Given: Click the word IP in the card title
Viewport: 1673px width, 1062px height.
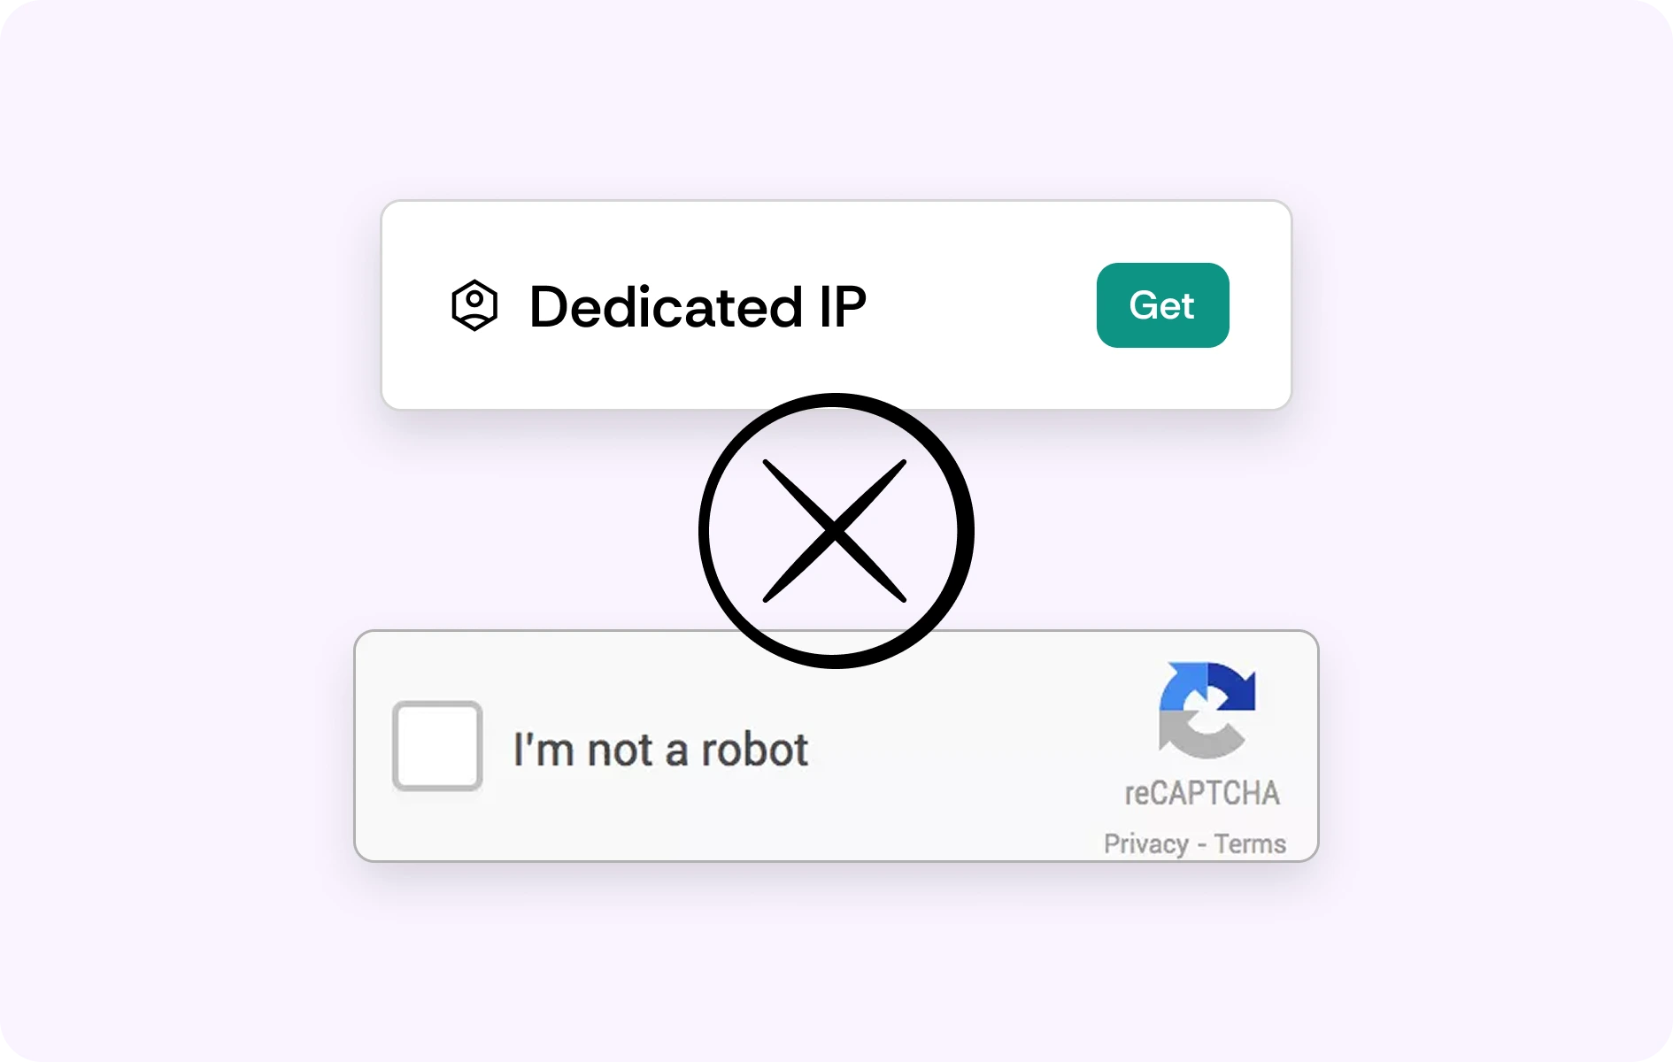Looking at the screenshot, I should click(x=843, y=307).
